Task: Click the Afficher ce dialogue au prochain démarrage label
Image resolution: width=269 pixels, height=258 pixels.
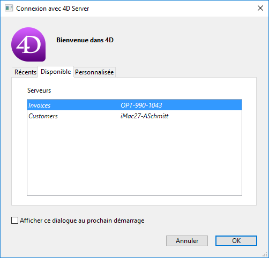Action: [82, 221]
